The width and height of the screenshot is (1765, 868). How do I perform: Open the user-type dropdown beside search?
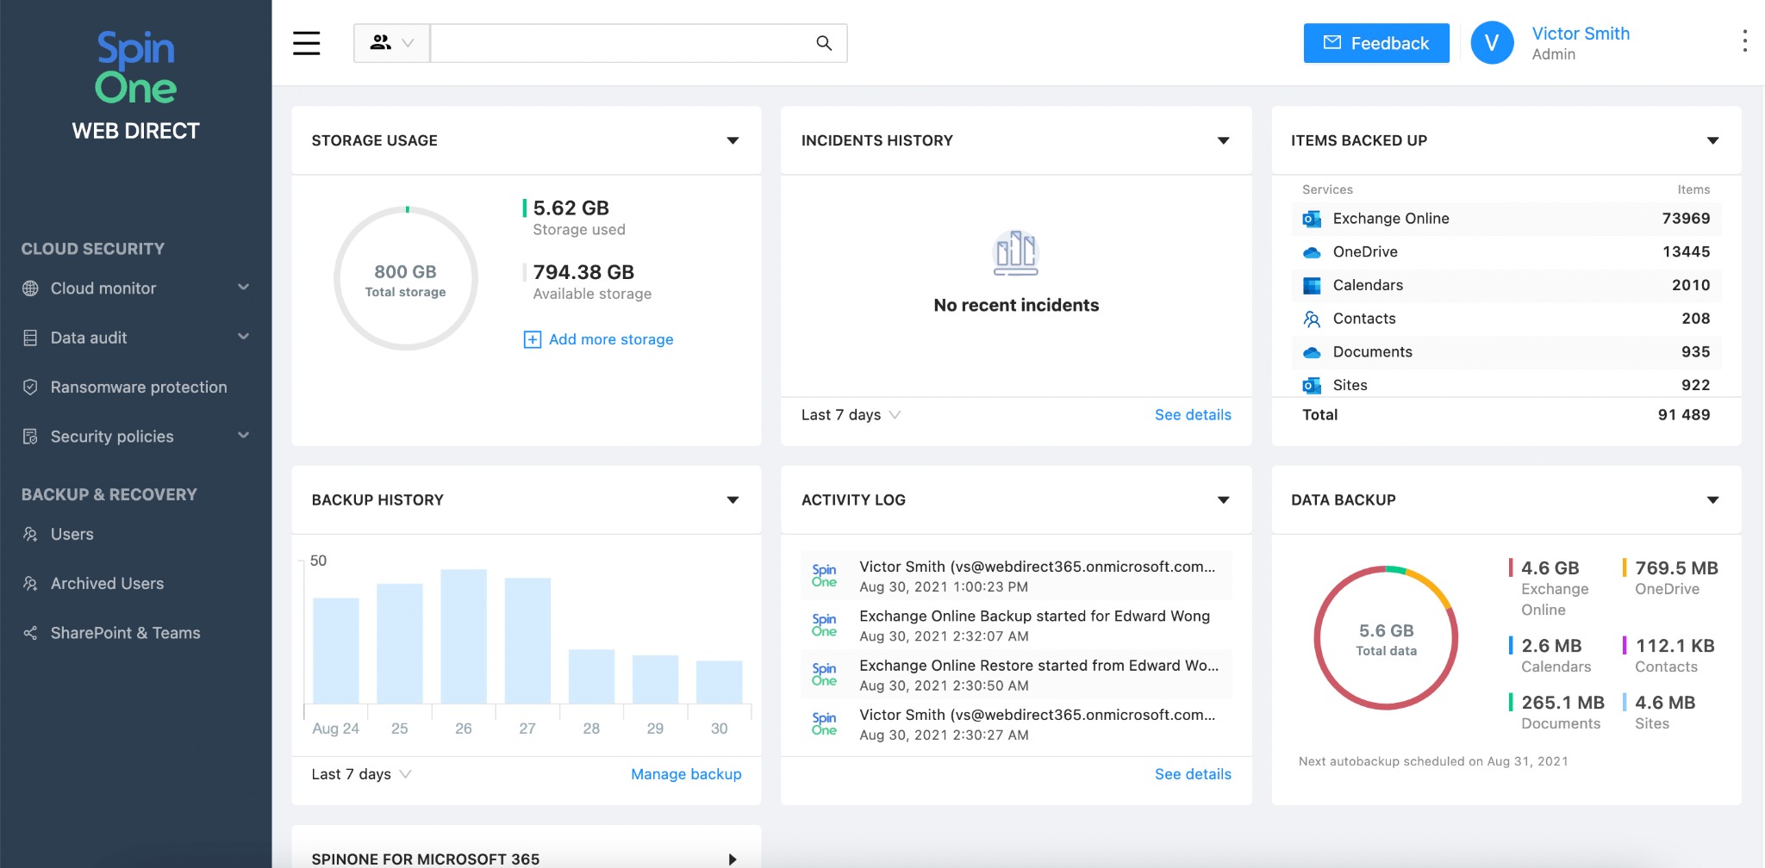(392, 43)
